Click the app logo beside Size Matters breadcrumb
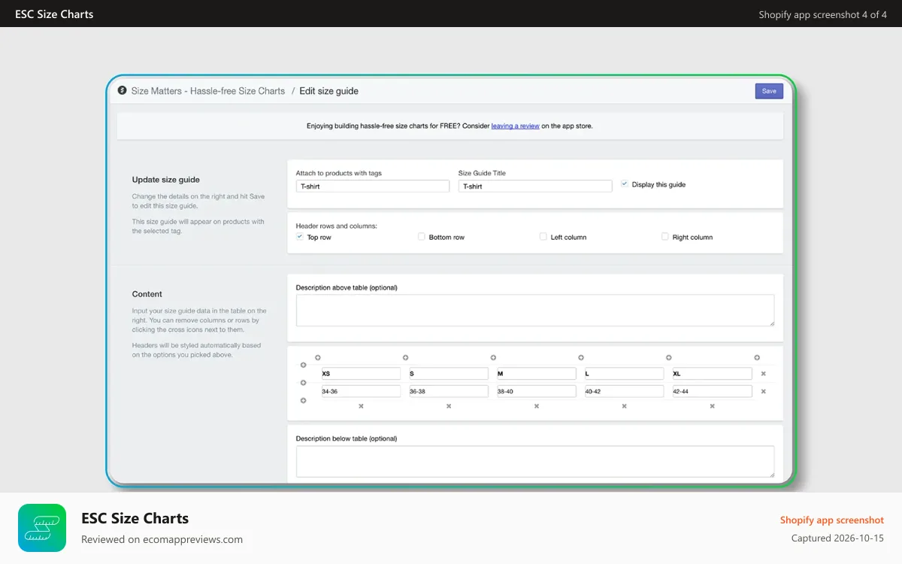This screenshot has width=902, height=564. tap(123, 90)
